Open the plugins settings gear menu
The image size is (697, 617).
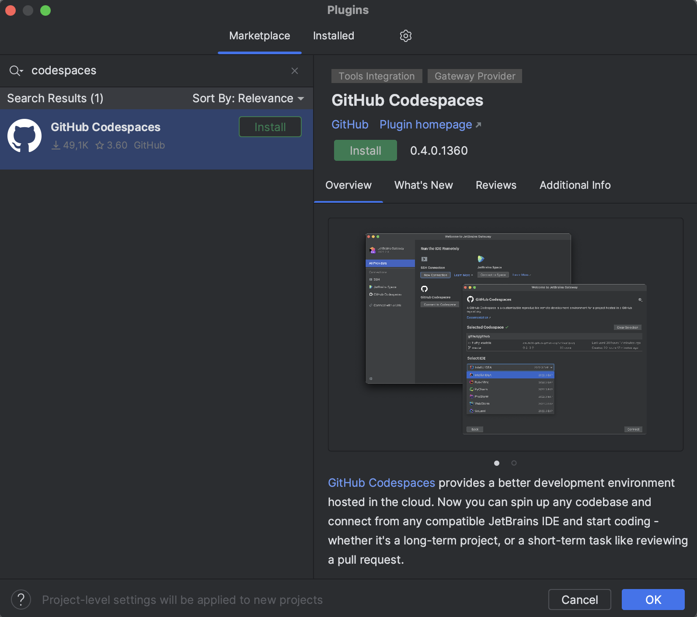(405, 36)
